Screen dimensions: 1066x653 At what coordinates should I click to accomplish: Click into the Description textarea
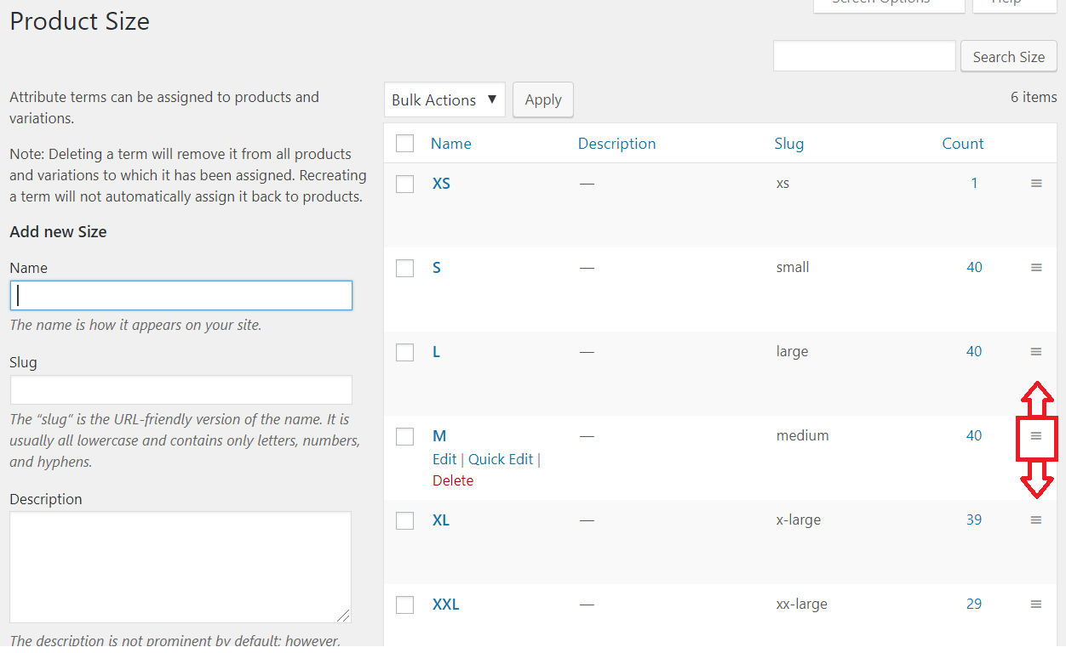[x=181, y=567]
